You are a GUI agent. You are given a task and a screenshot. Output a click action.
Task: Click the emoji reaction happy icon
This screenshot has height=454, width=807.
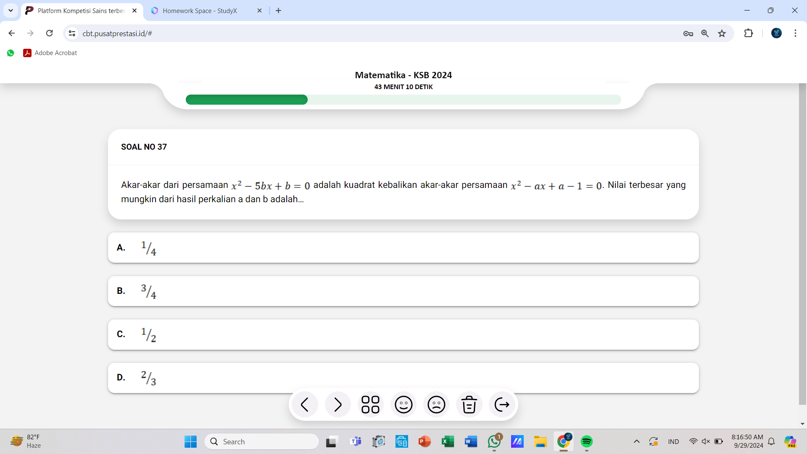tap(403, 405)
